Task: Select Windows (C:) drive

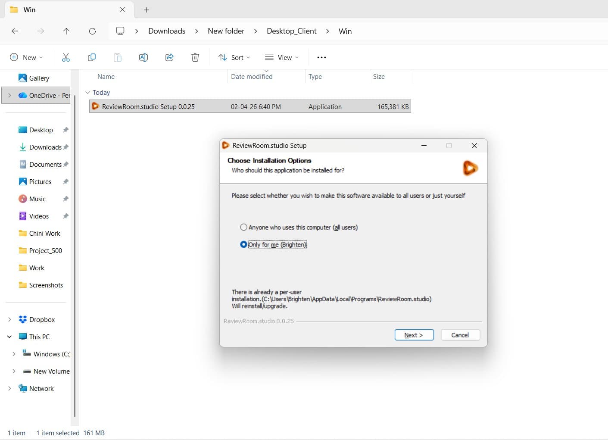Action: coord(46,354)
